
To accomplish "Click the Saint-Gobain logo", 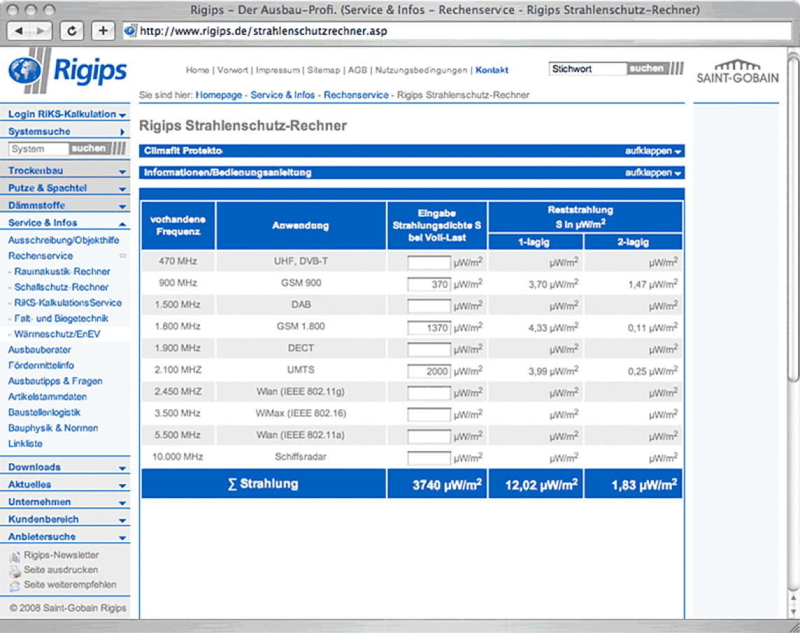I will (x=737, y=72).
